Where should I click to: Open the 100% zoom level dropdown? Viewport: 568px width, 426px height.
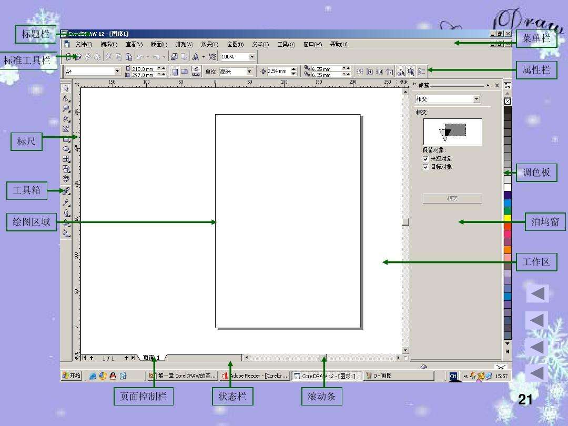tap(252, 57)
